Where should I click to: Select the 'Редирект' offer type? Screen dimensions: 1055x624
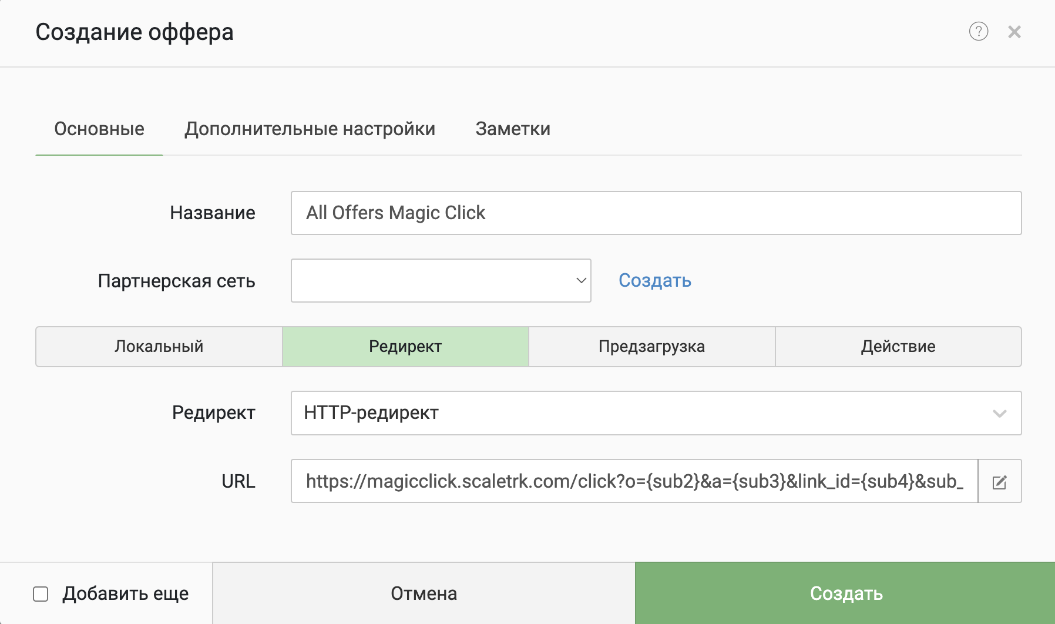coord(405,347)
